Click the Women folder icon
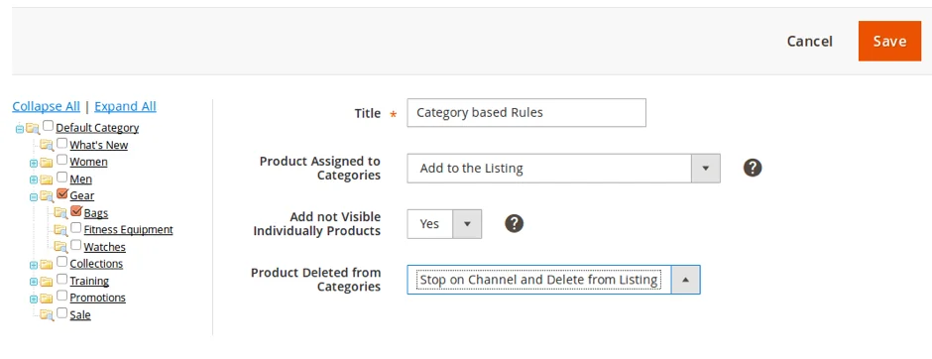The height and width of the screenshot is (359, 932). pyautogui.click(x=47, y=162)
